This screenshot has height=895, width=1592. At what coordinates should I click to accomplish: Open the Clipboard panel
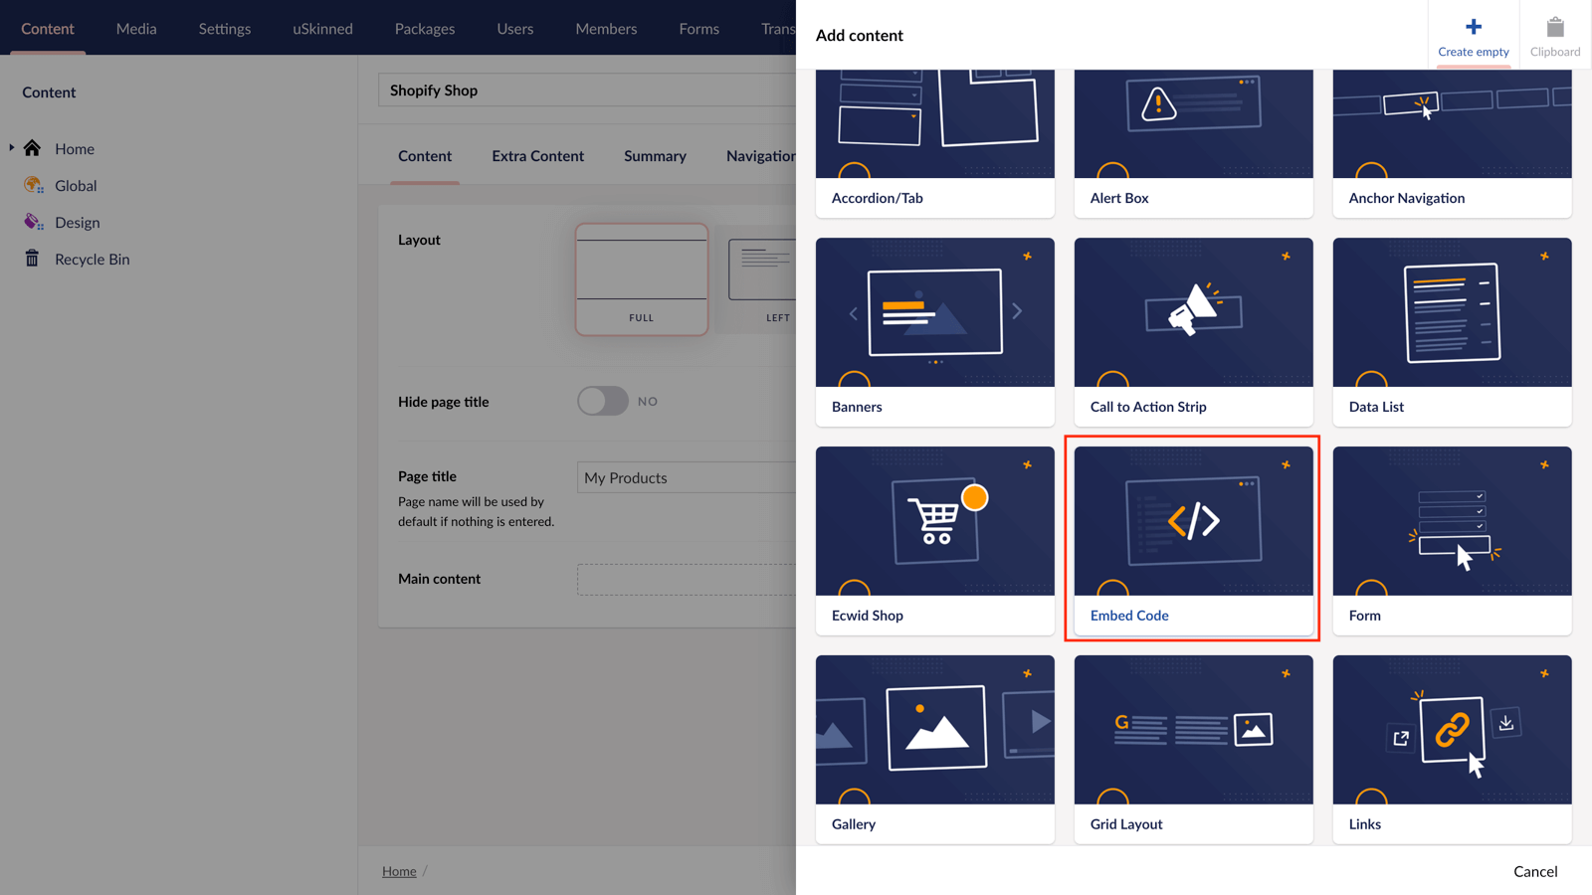pos(1554,35)
